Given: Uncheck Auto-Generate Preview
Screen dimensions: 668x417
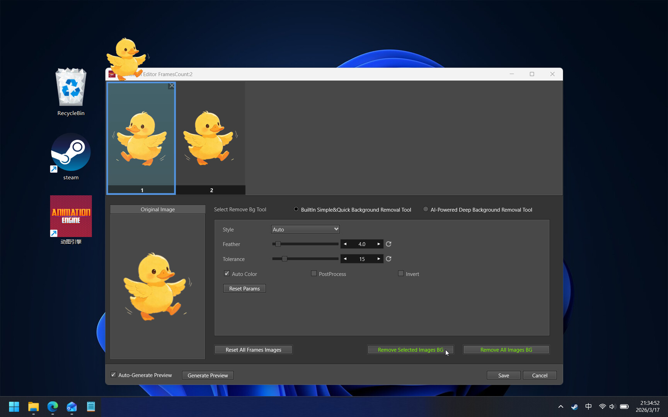Looking at the screenshot, I should [113, 375].
